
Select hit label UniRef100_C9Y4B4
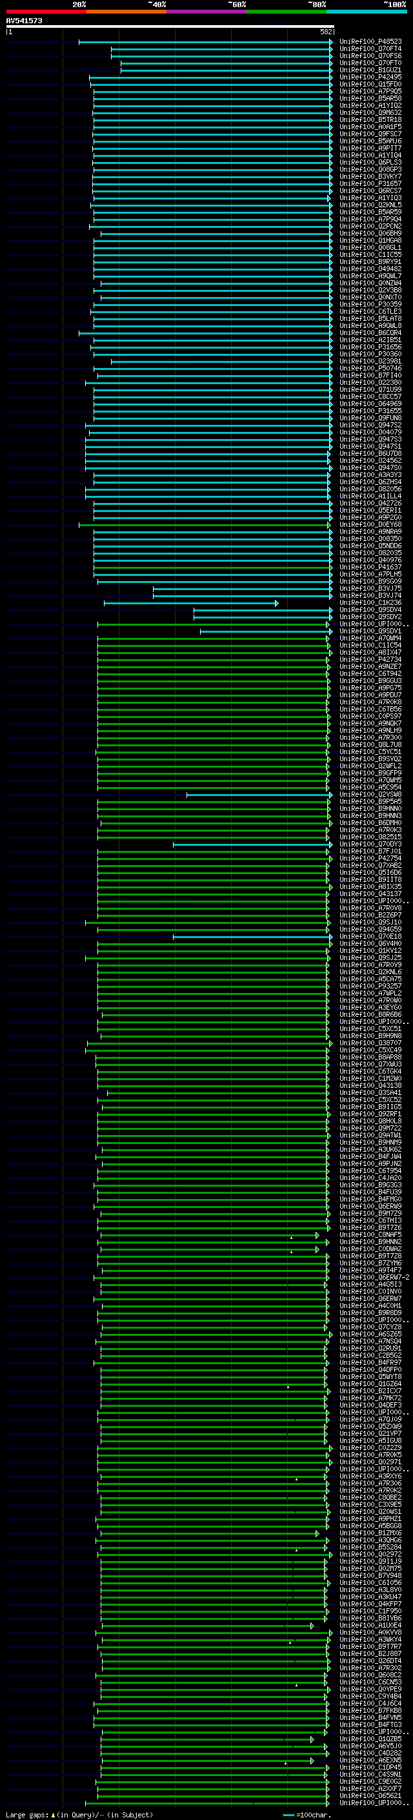(370, 1696)
